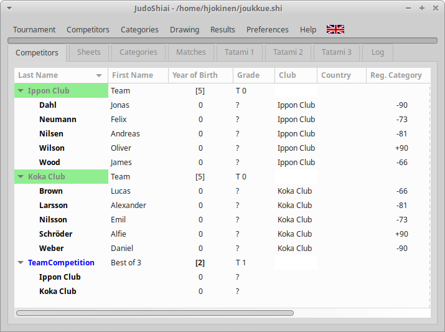Click the Grade column header
The image size is (445, 332).
pyautogui.click(x=248, y=75)
